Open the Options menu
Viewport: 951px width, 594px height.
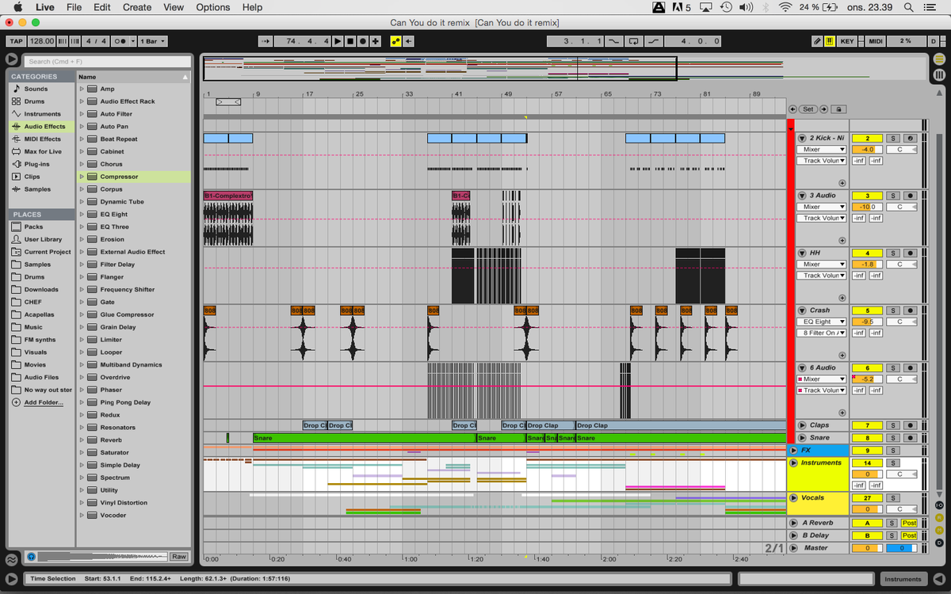click(213, 7)
